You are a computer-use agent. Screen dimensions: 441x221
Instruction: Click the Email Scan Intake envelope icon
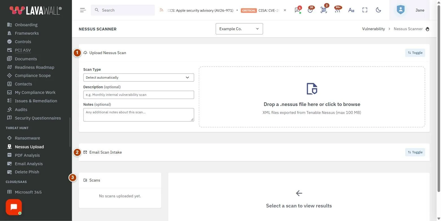pyautogui.click(x=85, y=152)
